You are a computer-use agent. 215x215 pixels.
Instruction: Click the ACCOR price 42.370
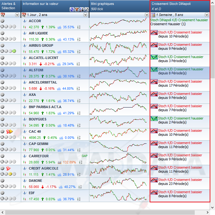[x=34, y=27]
